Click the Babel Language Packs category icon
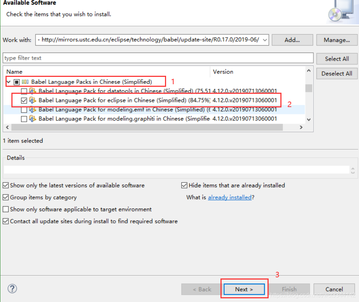This screenshot has width=359, height=302. click(25, 82)
